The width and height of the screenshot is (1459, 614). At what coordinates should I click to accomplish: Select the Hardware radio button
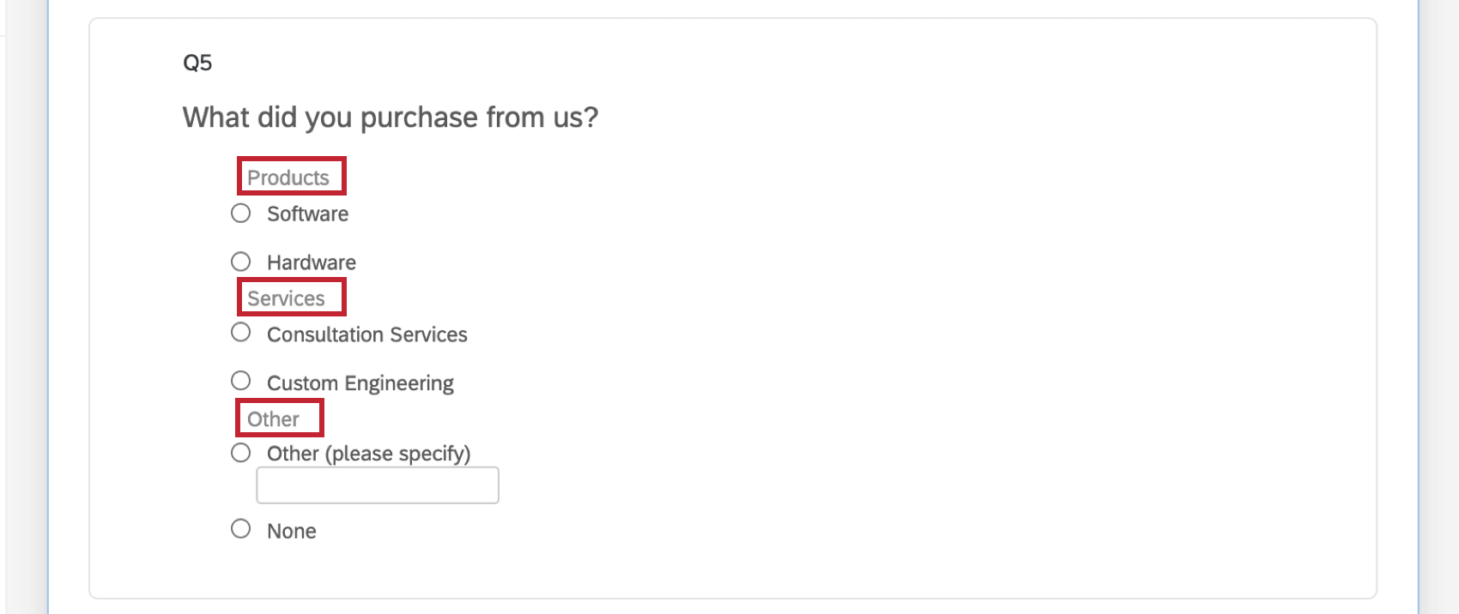[x=240, y=261]
